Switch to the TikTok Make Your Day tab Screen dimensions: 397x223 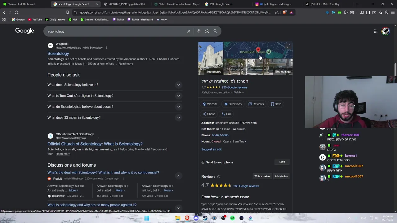[328, 4]
